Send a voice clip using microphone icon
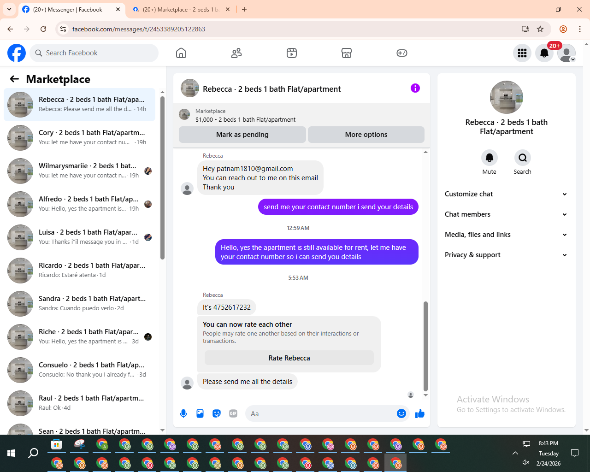This screenshot has width=590, height=472. coord(183,413)
